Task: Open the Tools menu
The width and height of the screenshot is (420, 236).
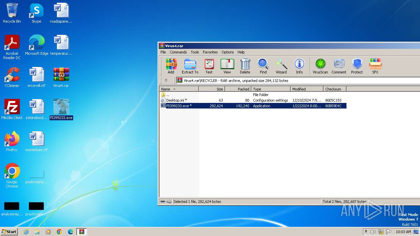Action: (x=195, y=52)
